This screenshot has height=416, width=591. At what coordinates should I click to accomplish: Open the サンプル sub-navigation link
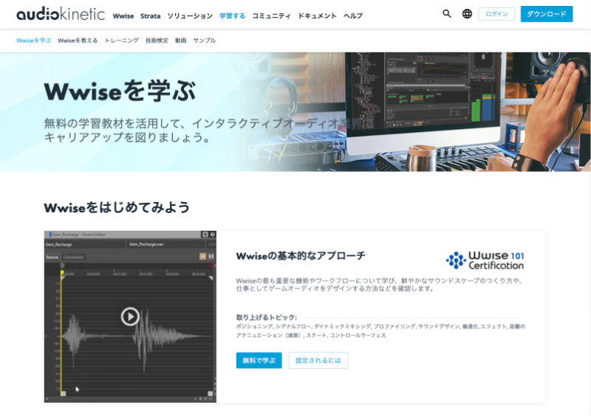pos(205,41)
